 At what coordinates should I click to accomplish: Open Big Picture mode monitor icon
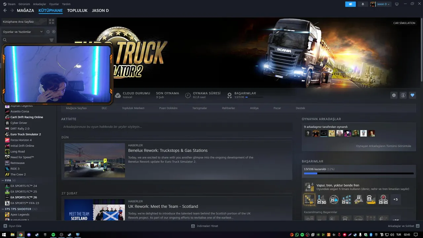[397, 4]
